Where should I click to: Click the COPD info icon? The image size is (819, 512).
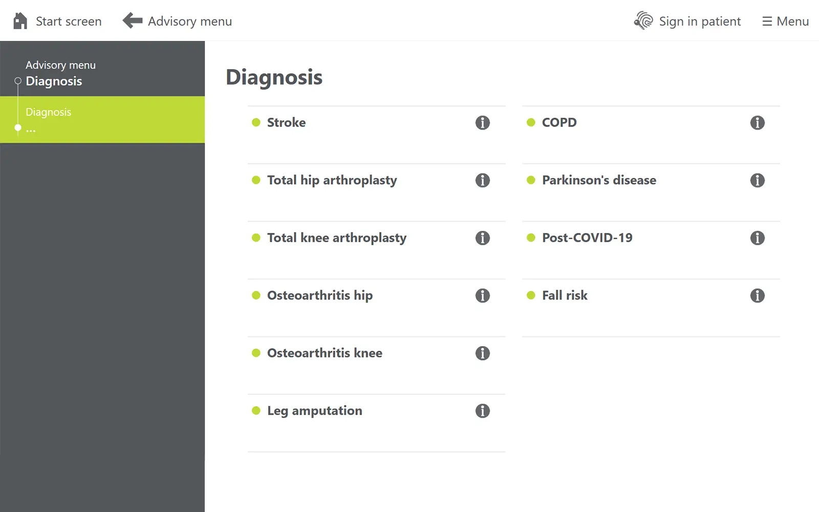[757, 123]
